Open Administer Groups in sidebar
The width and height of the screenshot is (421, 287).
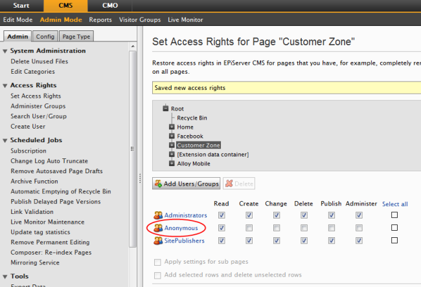tap(38, 106)
